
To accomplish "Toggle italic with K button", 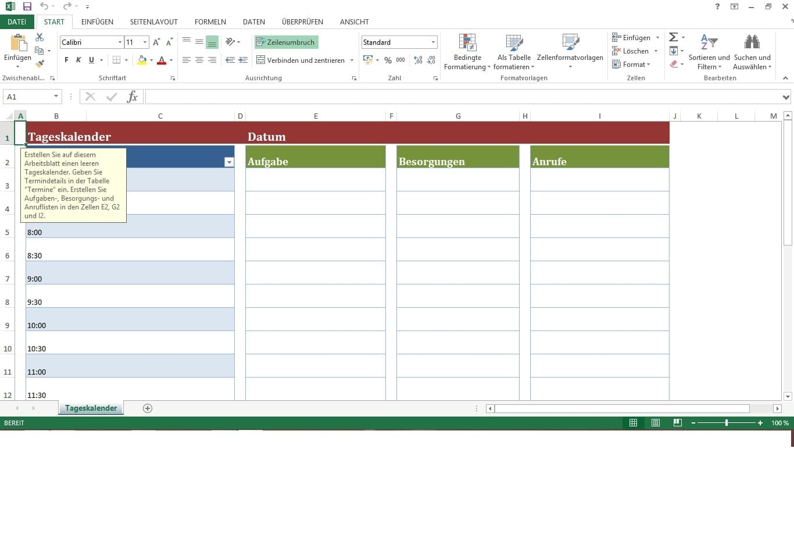I will click(x=78, y=60).
